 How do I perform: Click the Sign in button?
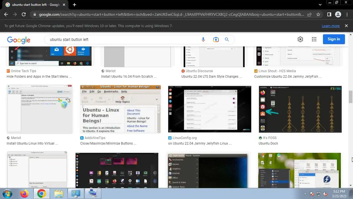point(334,39)
